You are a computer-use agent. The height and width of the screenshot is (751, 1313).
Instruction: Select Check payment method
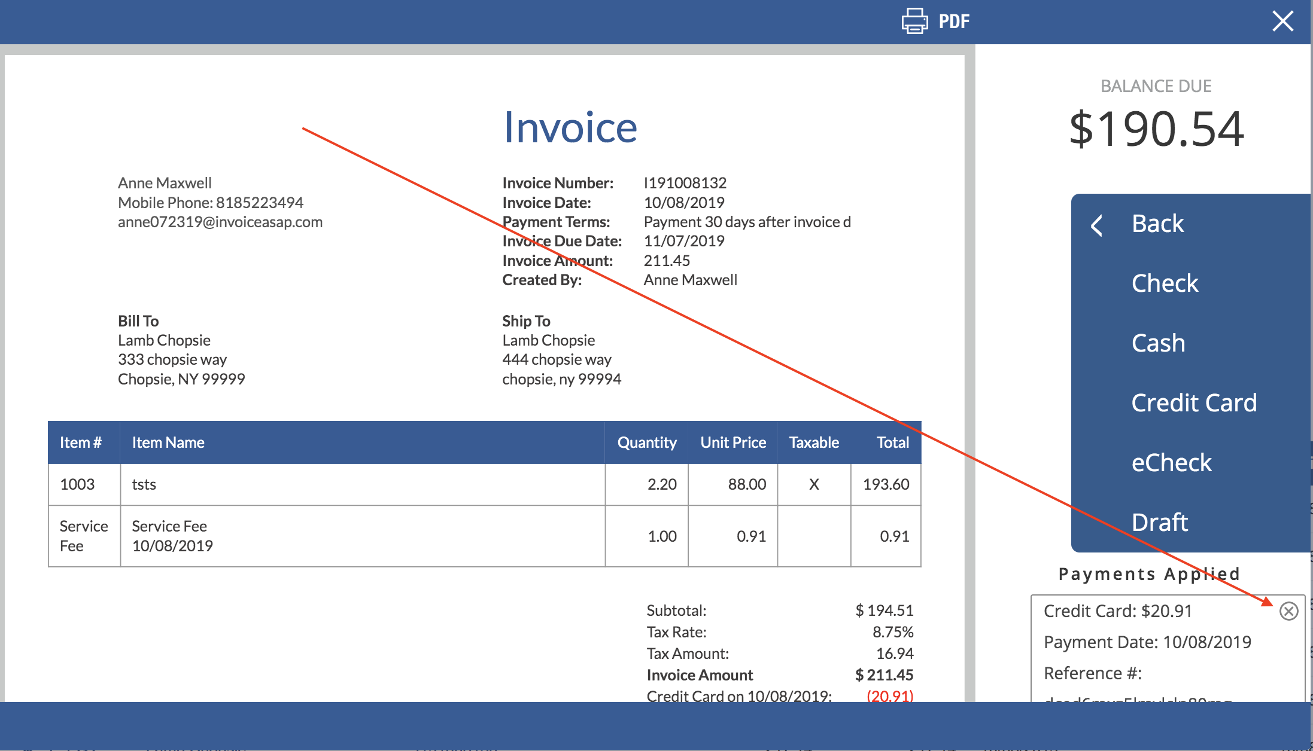coord(1165,283)
